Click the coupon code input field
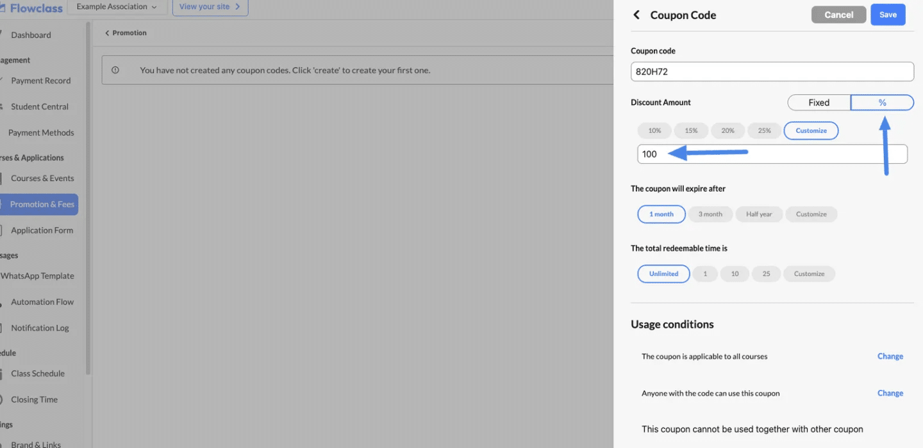The height and width of the screenshot is (448, 923). point(772,72)
